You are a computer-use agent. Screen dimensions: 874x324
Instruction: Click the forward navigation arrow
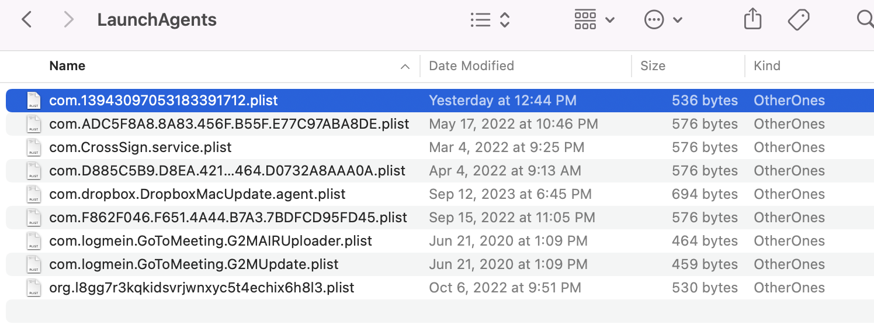point(68,20)
